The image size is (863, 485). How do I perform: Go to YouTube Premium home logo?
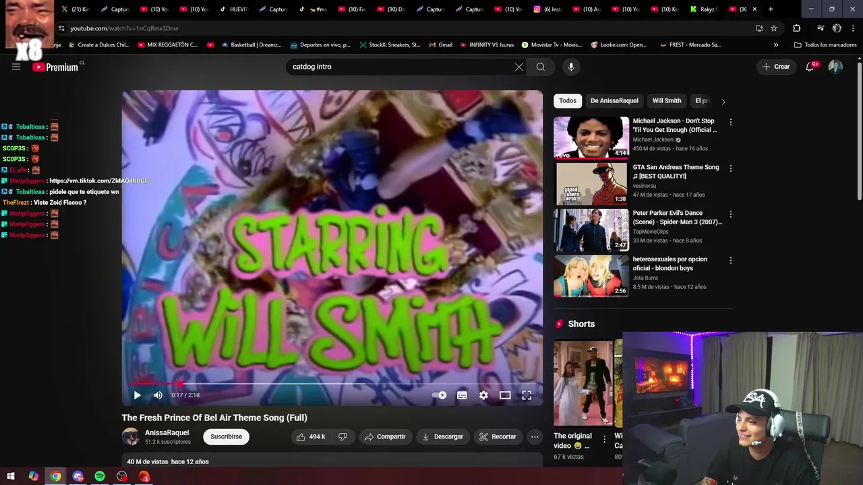[x=55, y=67]
